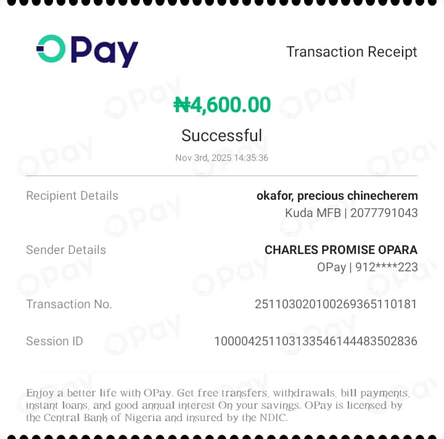The width and height of the screenshot is (444, 439).
Task: Select sender name CHARLES PROMISE OPARA
Action: [341, 250]
